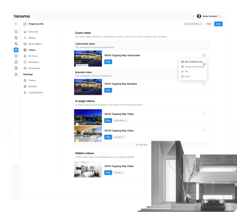Viewport: 237px width, 212px height.
Task: Play the 16510 Topping Way Unbranded video
Action: pos(108,62)
